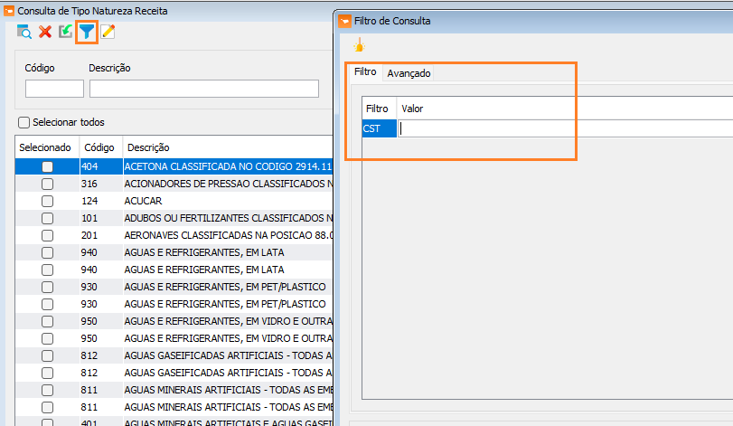The height and width of the screenshot is (426, 733).
Task: Open the blue funnel filter icon
Action: 87,32
